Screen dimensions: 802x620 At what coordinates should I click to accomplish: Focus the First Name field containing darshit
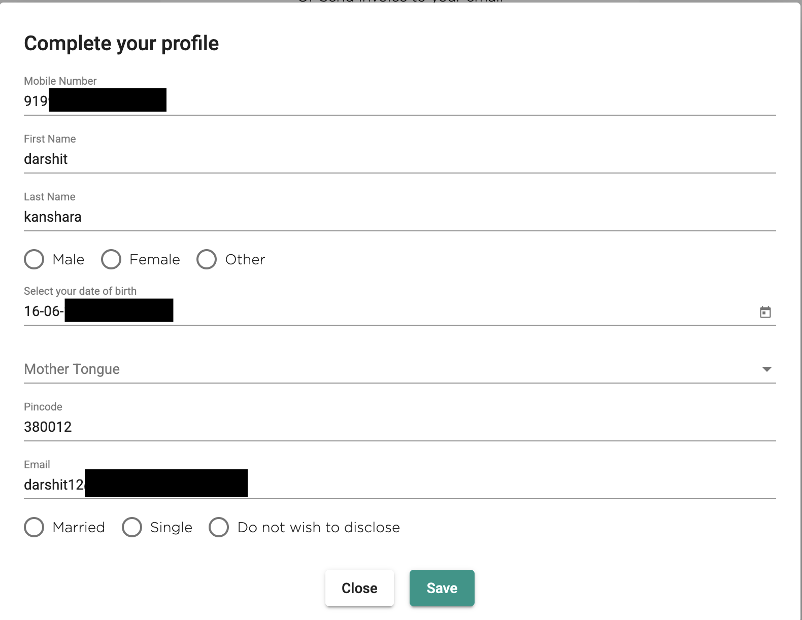(400, 159)
